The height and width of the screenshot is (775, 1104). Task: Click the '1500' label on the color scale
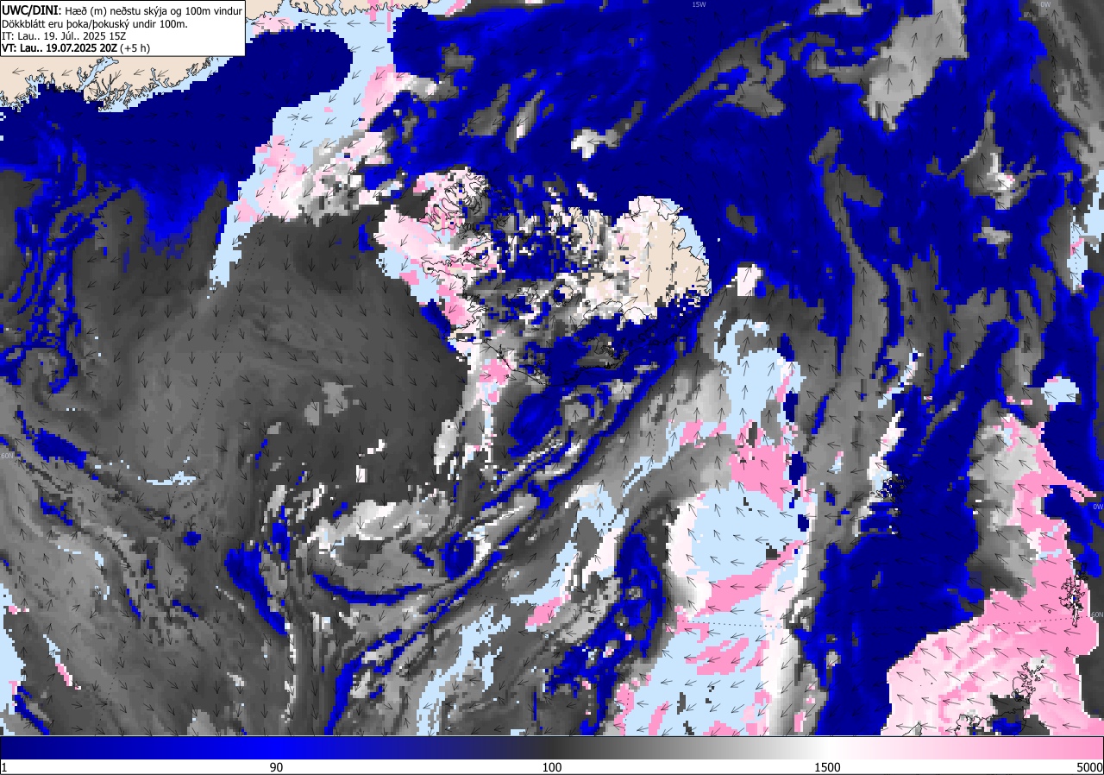827,767
